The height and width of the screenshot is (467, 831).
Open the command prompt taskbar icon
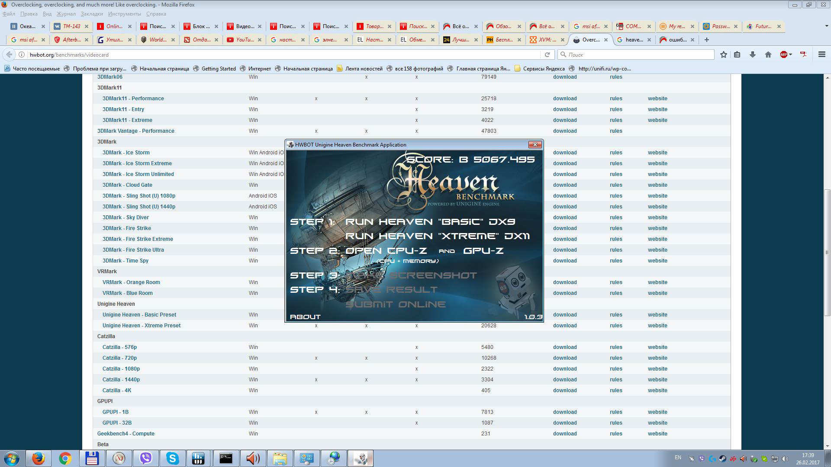pyautogui.click(x=226, y=458)
